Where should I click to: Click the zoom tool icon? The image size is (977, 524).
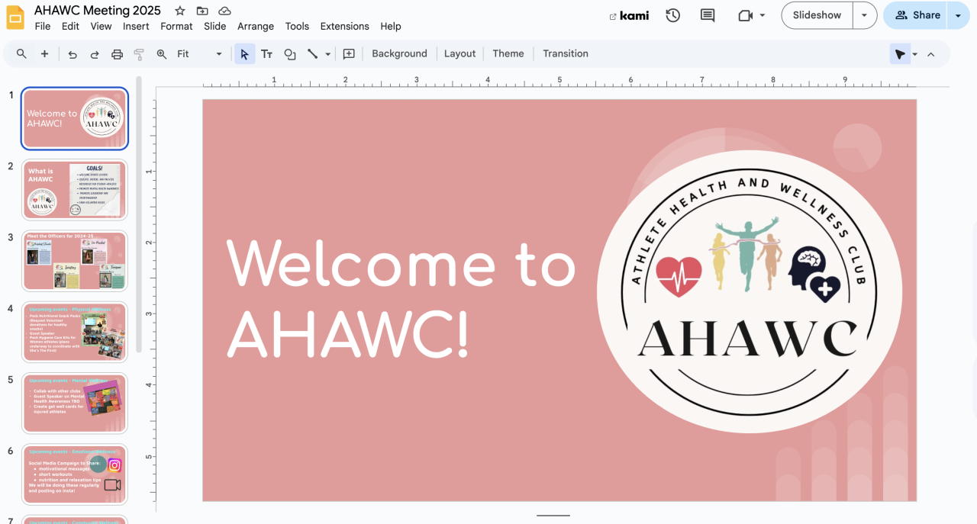[161, 53]
